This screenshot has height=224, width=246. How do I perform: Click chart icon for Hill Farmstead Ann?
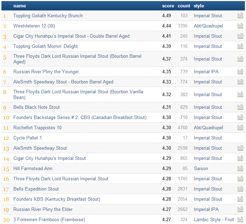pos(240,168)
